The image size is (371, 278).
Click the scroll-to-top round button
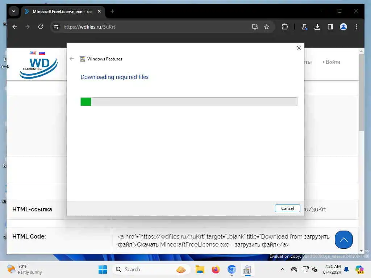coord(343,240)
